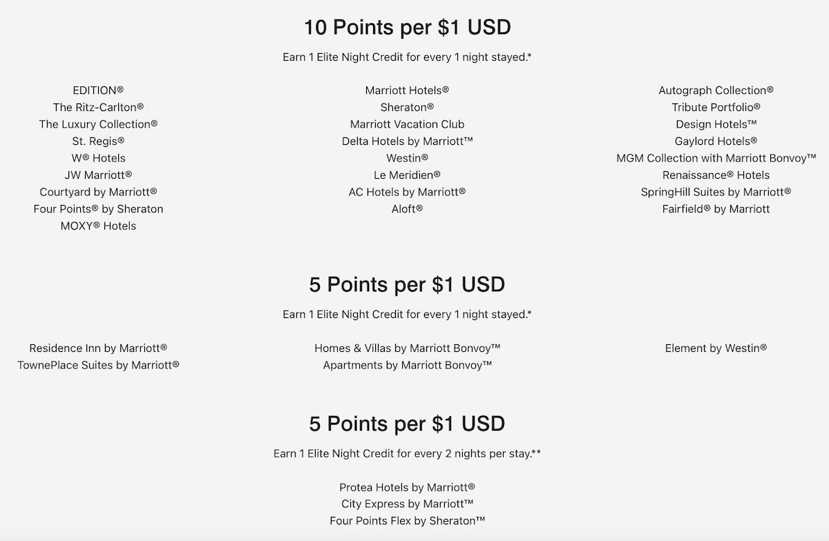Click Westin in the middle column
The width and height of the screenshot is (829, 541).
407,158
